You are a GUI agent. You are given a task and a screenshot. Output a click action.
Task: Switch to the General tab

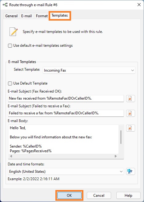[x=11, y=16]
